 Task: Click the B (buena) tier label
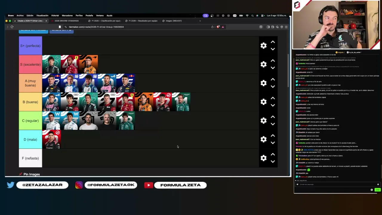tap(30, 102)
